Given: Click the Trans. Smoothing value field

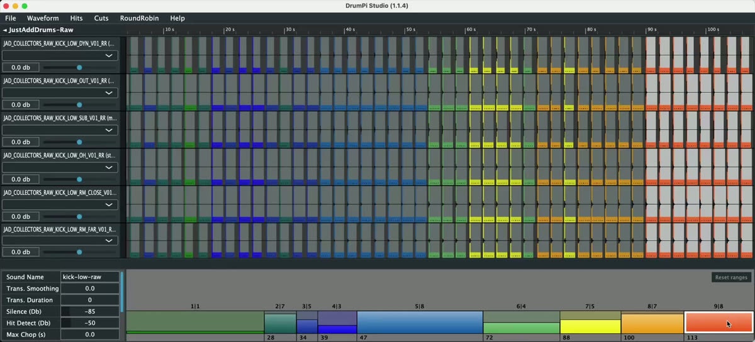Looking at the screenshot, I should (90, 289).
